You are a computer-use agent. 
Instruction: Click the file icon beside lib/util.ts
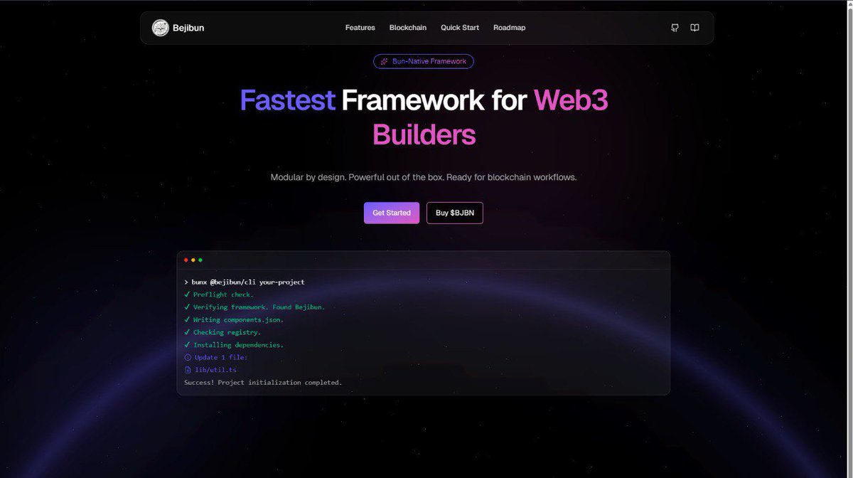pos(187,369)
